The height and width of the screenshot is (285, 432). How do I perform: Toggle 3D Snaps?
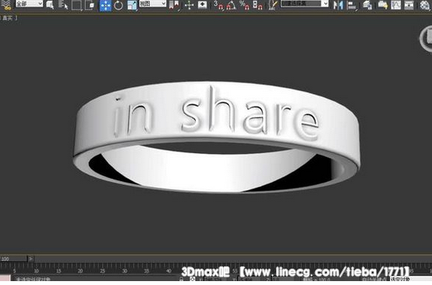coord(218,5)
